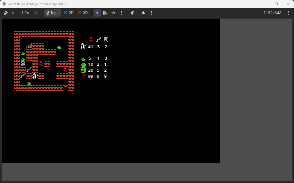Enable the Input mode toggle
Viewport: 294px width, 183px height.
[x=53, y=13]
